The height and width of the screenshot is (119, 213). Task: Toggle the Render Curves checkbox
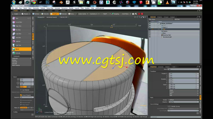[x=169, y=106]
